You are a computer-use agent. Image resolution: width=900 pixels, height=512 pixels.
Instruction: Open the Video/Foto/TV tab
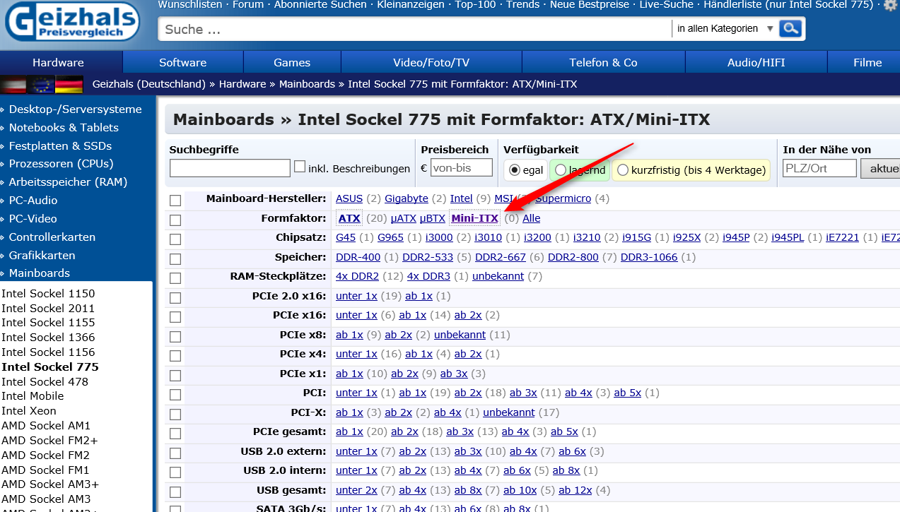[431, 62]
